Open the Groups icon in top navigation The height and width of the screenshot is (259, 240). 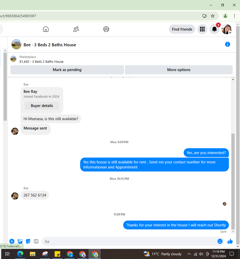pos(106,29)
